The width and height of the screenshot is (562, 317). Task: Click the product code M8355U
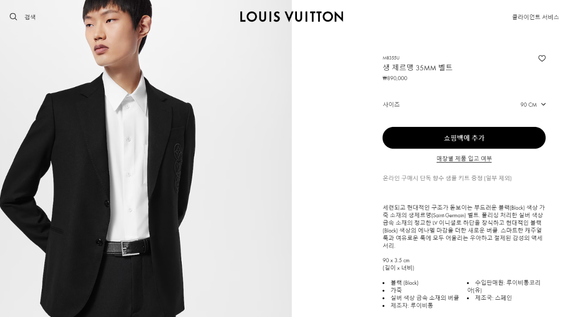391,58
